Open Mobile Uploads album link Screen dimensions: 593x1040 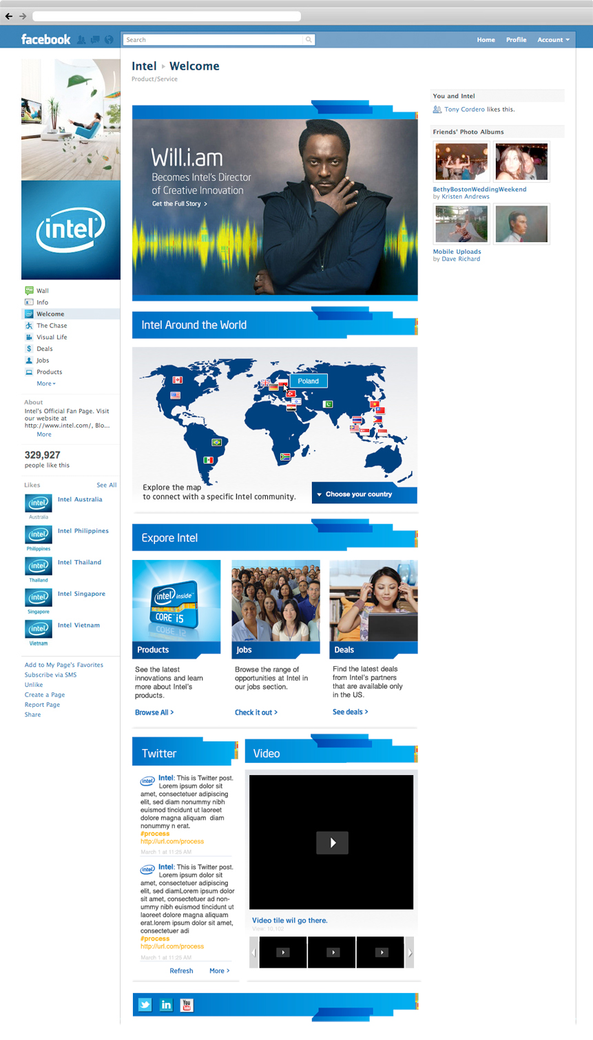(457, 252)
